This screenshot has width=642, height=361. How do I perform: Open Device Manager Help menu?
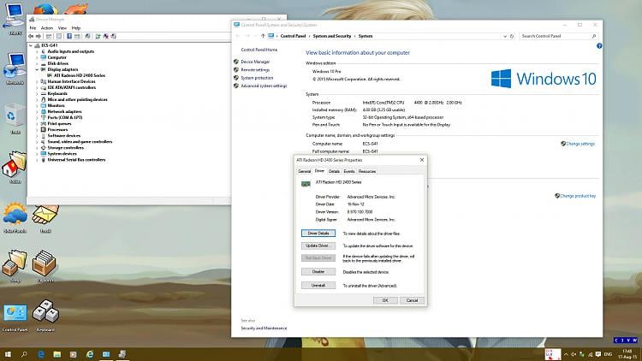tap(76, 28)
